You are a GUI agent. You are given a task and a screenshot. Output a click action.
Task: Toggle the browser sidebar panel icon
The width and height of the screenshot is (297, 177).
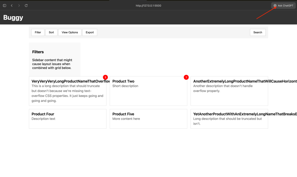[x=5, y=6]
